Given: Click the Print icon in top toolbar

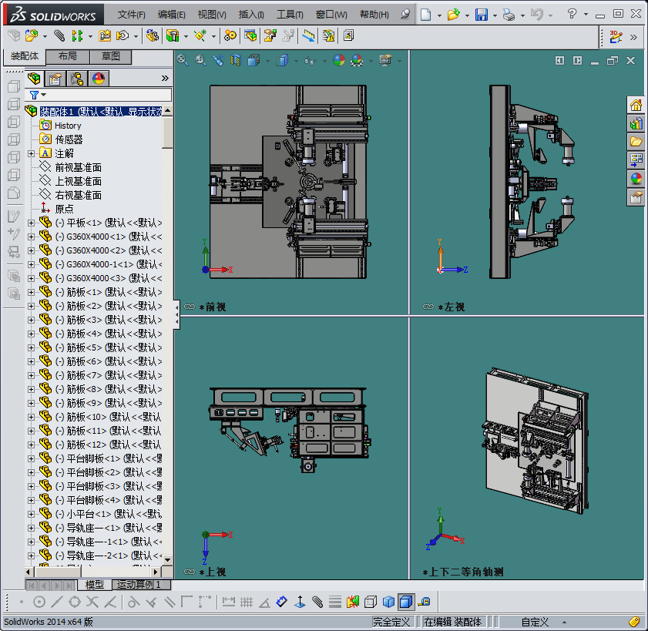Looking at the screenshot, I should click(508, 15).
